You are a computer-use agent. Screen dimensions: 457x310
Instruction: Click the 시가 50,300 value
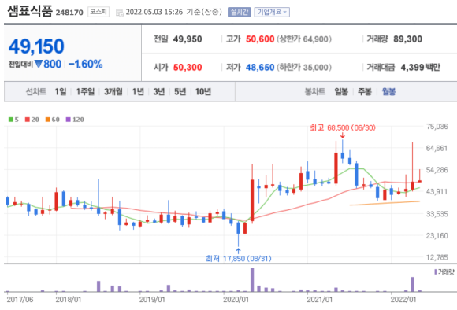tap(188, 67)
